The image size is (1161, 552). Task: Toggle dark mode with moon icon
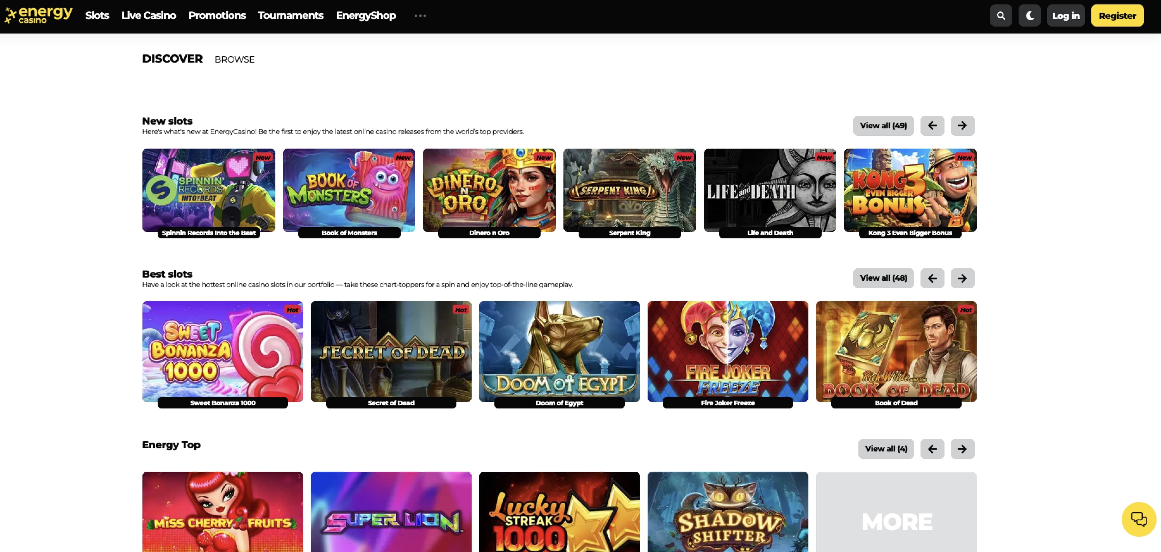[1029, 16]
